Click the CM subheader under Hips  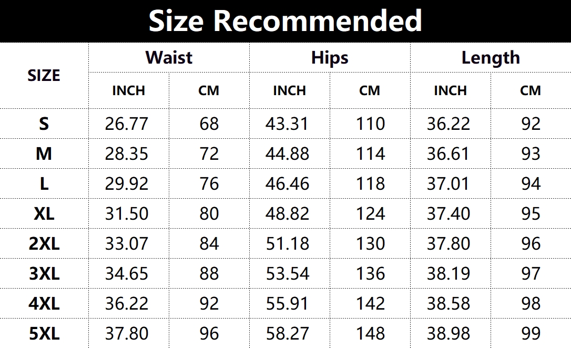click(370, 90)
